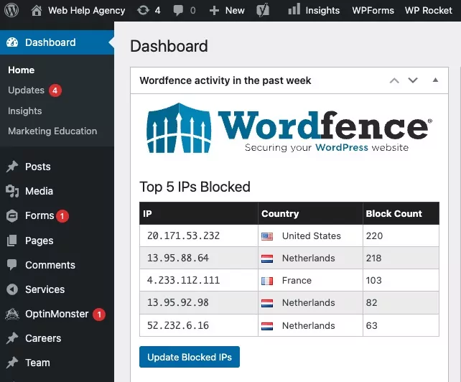The height and width of the screenshot is (382, 461).
Task: Select IP address 4.233.112.111
Action: (183, 280)
